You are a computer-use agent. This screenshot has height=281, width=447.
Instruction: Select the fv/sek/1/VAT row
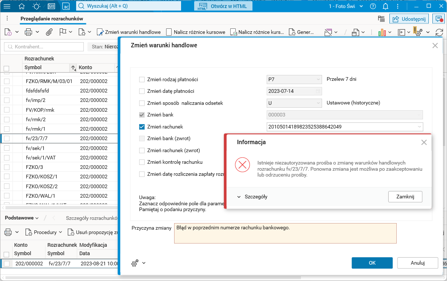(x=59, y=158)
